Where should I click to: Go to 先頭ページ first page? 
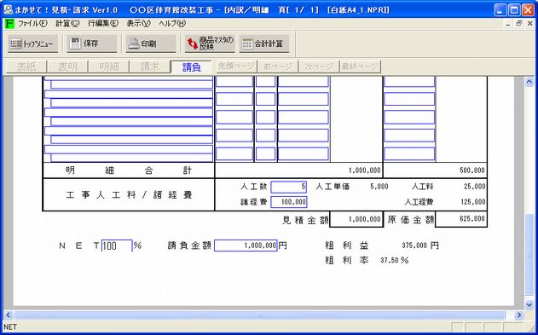click(x=236, y=66)
